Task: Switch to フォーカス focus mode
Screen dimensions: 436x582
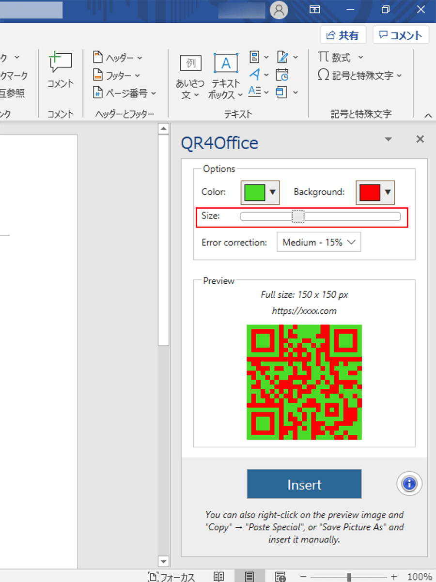Action: (171, 577)
